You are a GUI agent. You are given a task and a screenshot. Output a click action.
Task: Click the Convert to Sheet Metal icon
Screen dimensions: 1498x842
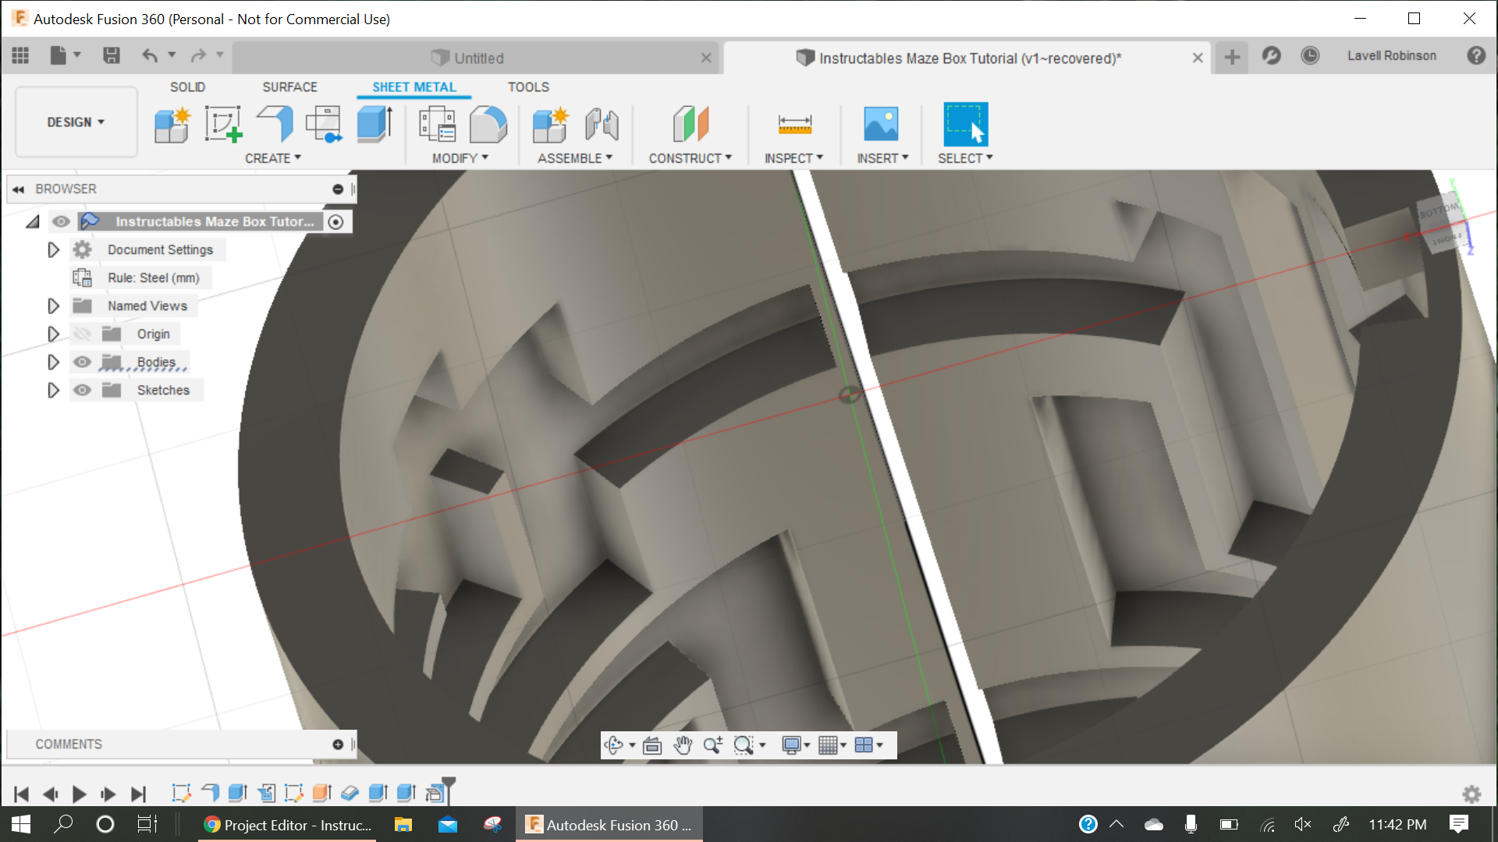488,125
